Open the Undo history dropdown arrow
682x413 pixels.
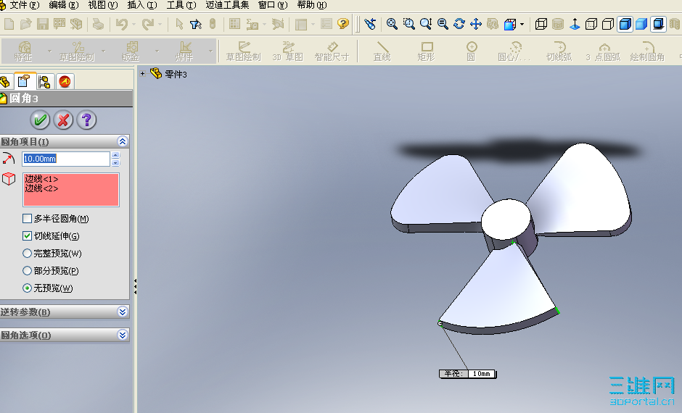tap(133, 25)
